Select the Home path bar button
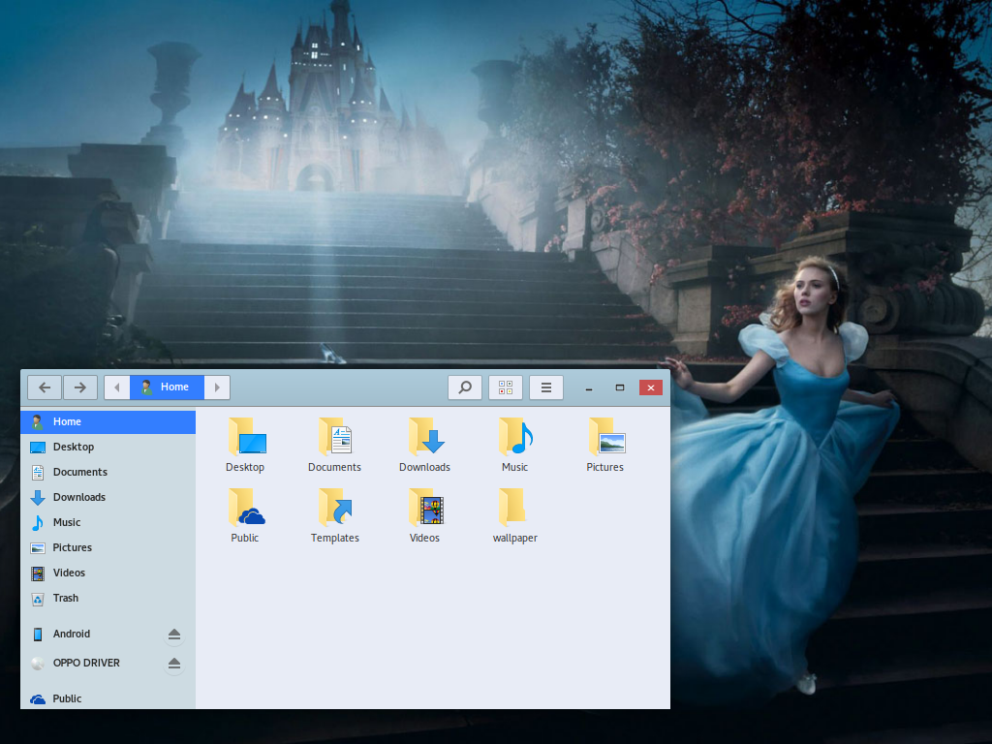This screenshot has height=744, width=992. [167, 387]
